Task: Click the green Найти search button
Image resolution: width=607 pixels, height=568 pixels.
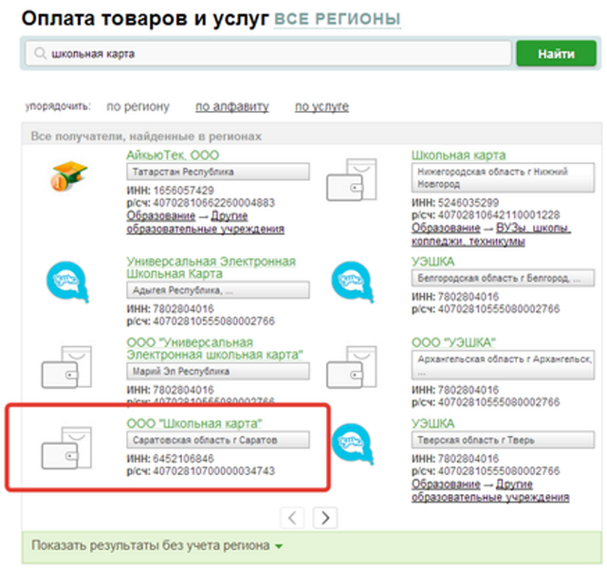Action: tap(556, 53)
